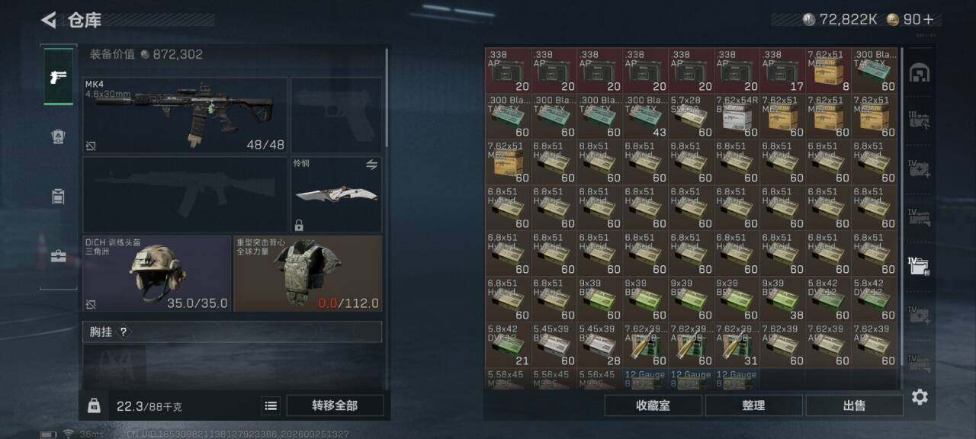Click the swap icon on the knife slot
The image size is (976, 439).
pos(372,165)
